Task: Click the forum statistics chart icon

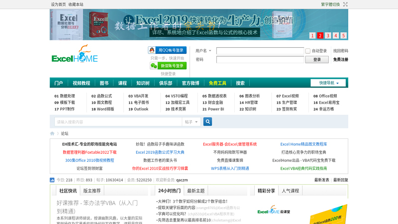Action: point(52,180)
